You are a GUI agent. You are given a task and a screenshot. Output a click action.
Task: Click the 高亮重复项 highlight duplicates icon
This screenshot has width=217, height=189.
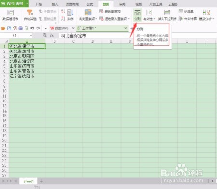pyautogui.click(x=88, y=13)
